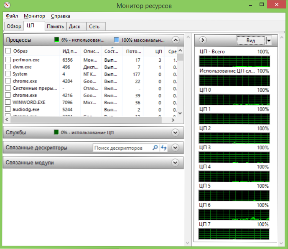The width and height of the screenshot is (288, 249).
Task: Open the Вид dropdown arrow
Action: click(x=269, y=40)
